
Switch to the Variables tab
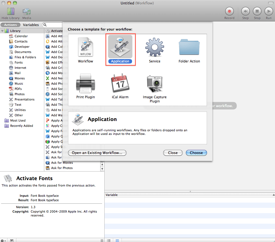[31, 25]
